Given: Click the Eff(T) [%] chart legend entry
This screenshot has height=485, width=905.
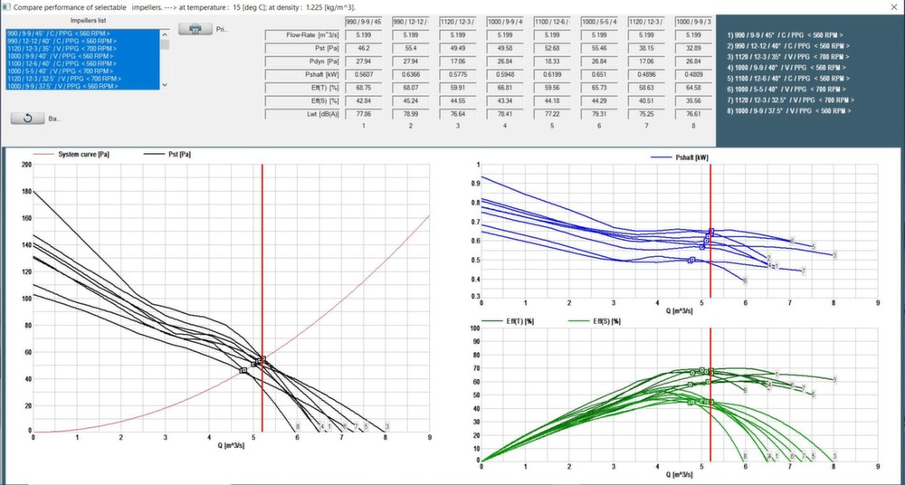Looking at the screenshot, I should click(509, 321).
